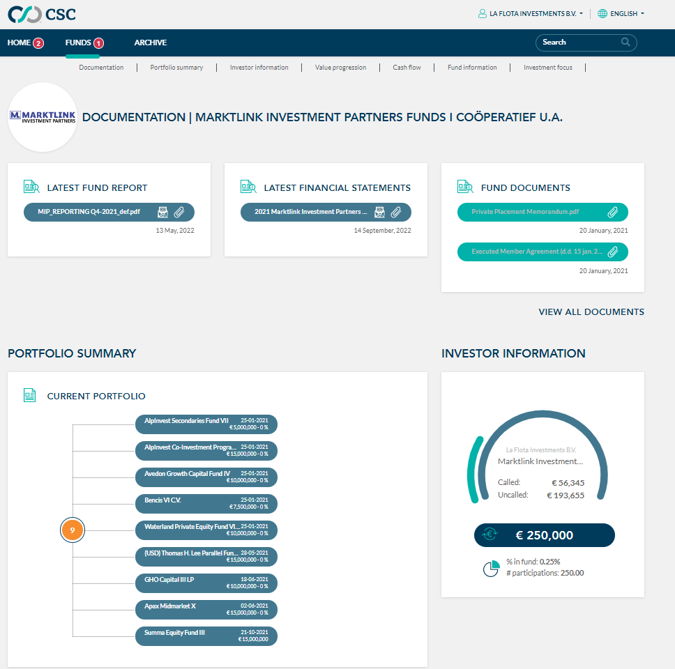Open MIP_REPORTING Q4-2021_def.pdf
This screenshot has height=669, width=675.
point(109,212)
